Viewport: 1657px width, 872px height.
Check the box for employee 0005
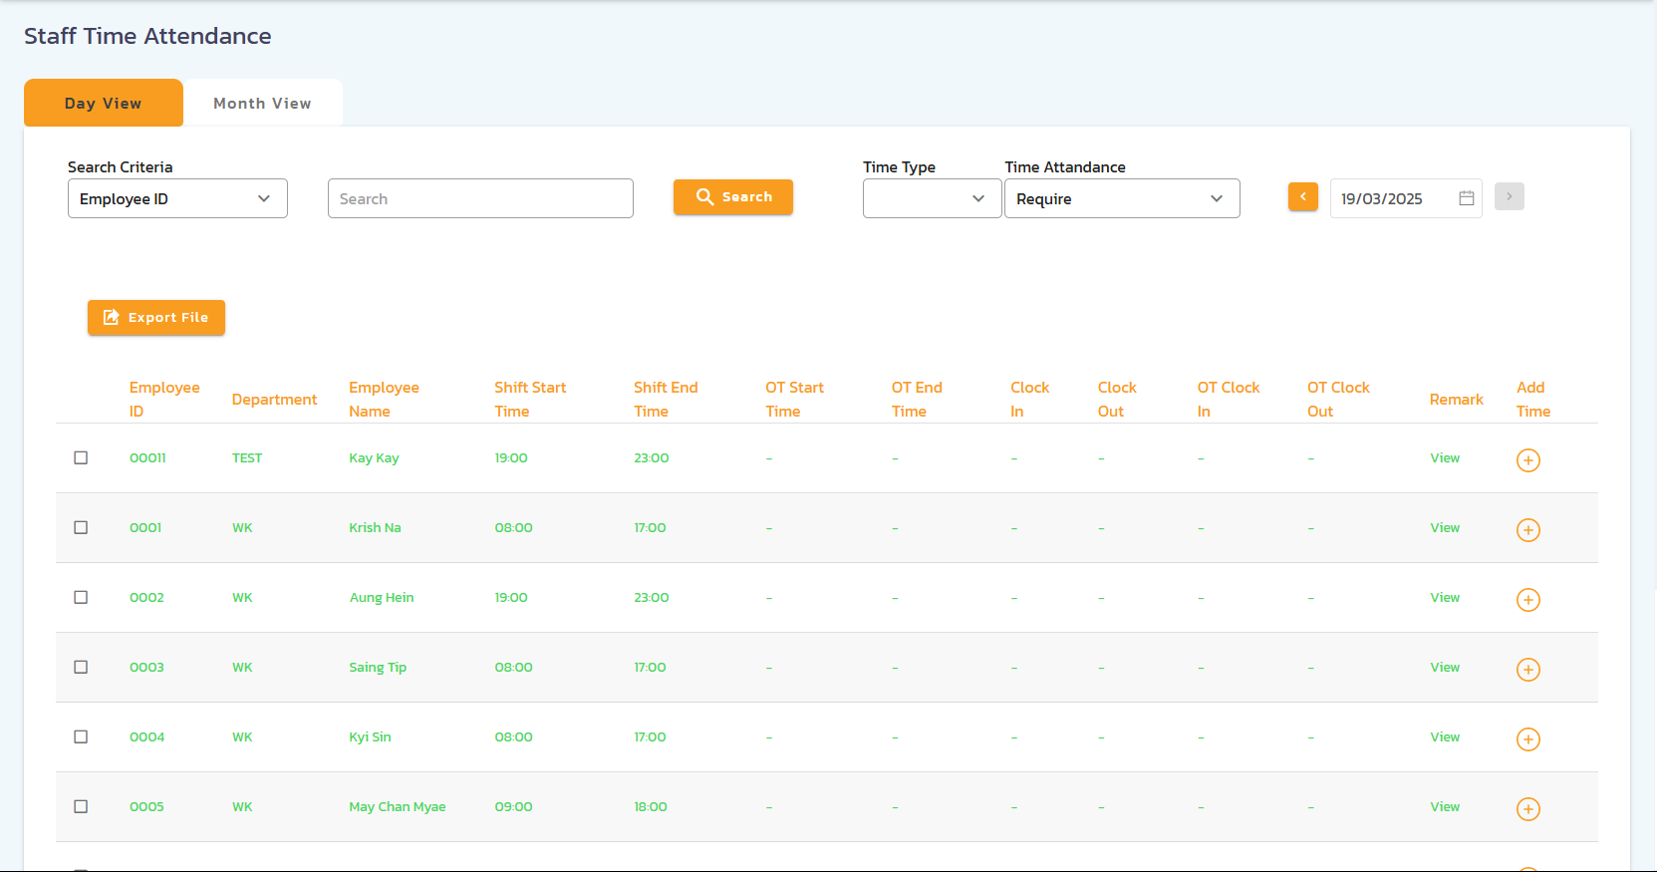[x=81, y=806]
